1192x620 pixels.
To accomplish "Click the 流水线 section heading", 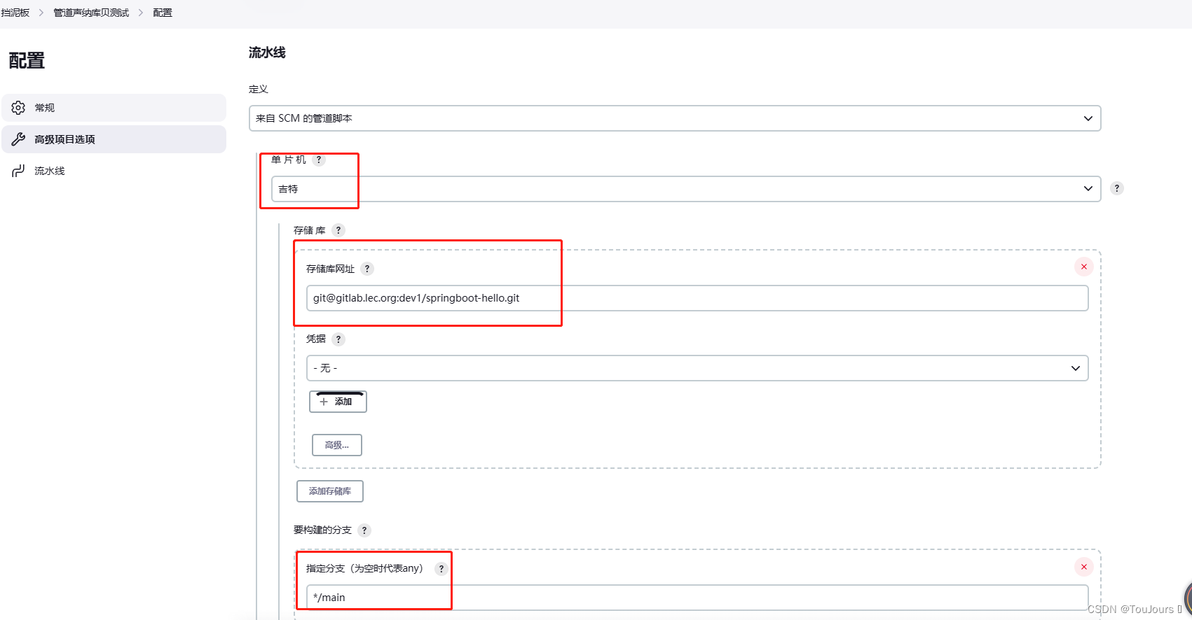I will point(267,52).
